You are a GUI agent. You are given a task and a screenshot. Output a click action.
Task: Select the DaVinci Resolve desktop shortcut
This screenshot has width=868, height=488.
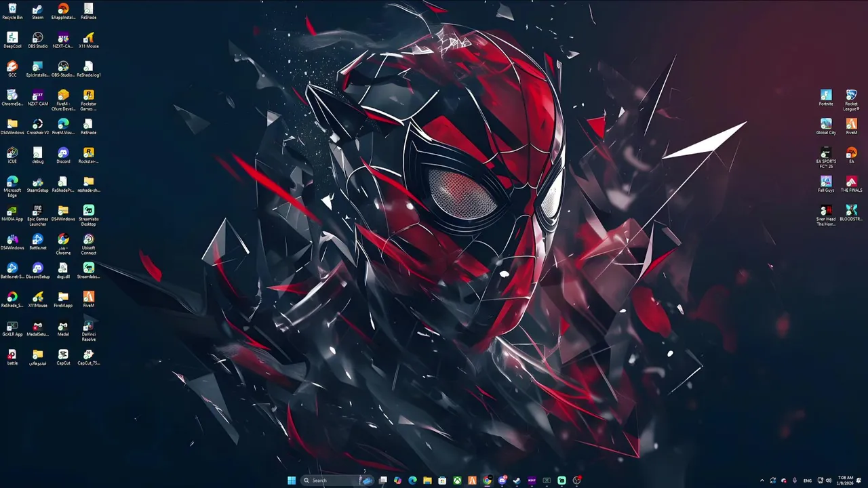pyautogui.click(x=88, y=331)
